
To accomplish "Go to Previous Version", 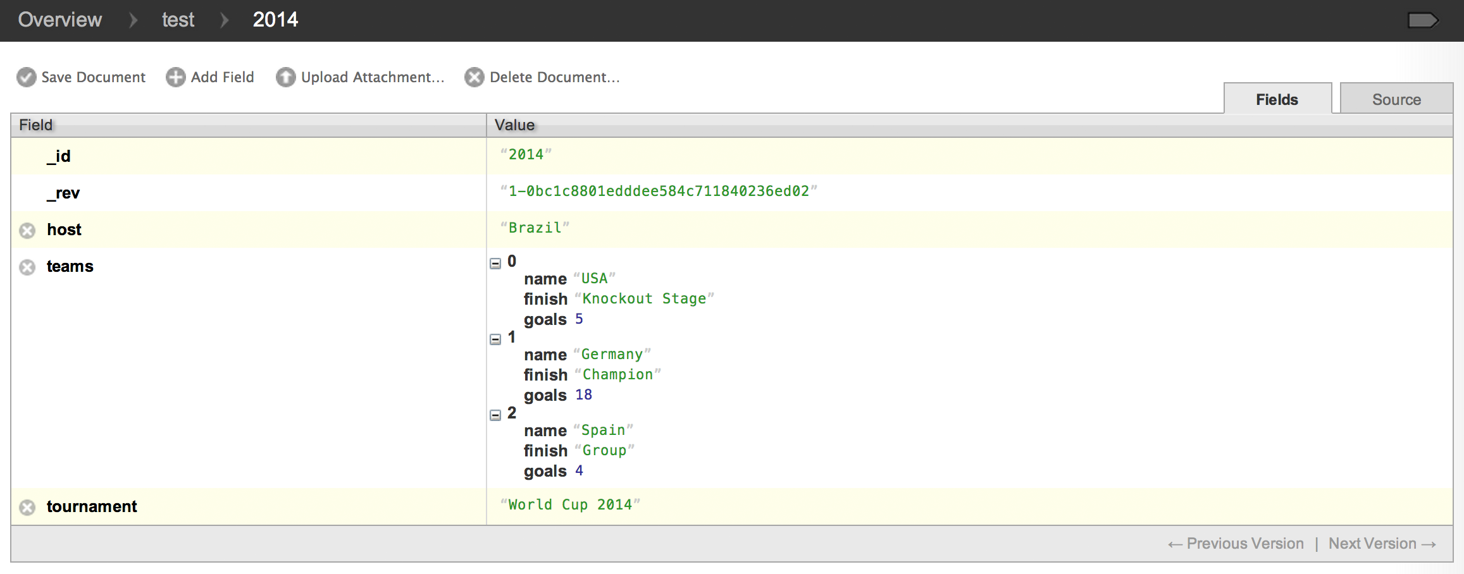I will (1236, 544).
